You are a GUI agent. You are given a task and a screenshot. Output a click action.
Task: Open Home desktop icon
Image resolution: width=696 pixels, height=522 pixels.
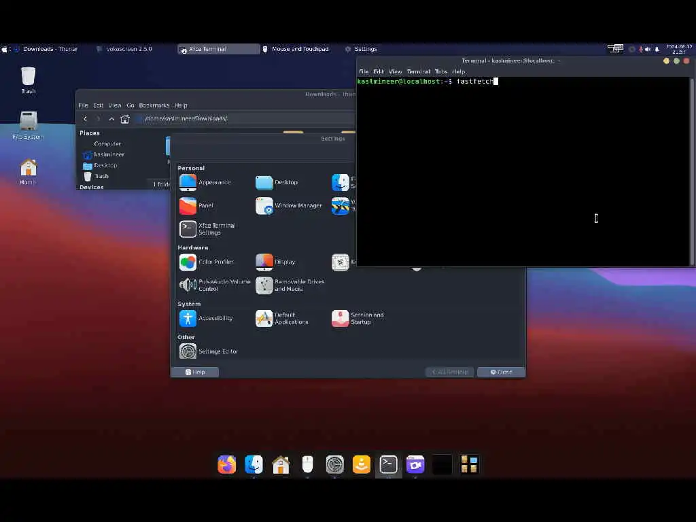pyautogui.click(x=29, y=171)
